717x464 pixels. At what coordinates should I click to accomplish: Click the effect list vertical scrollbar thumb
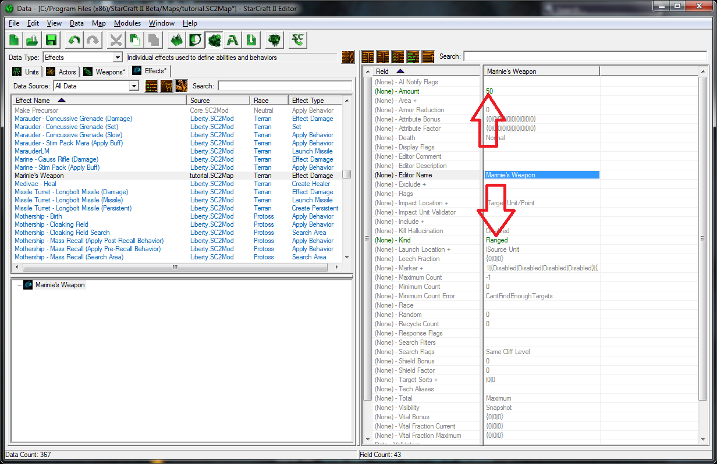coord(347,174)
